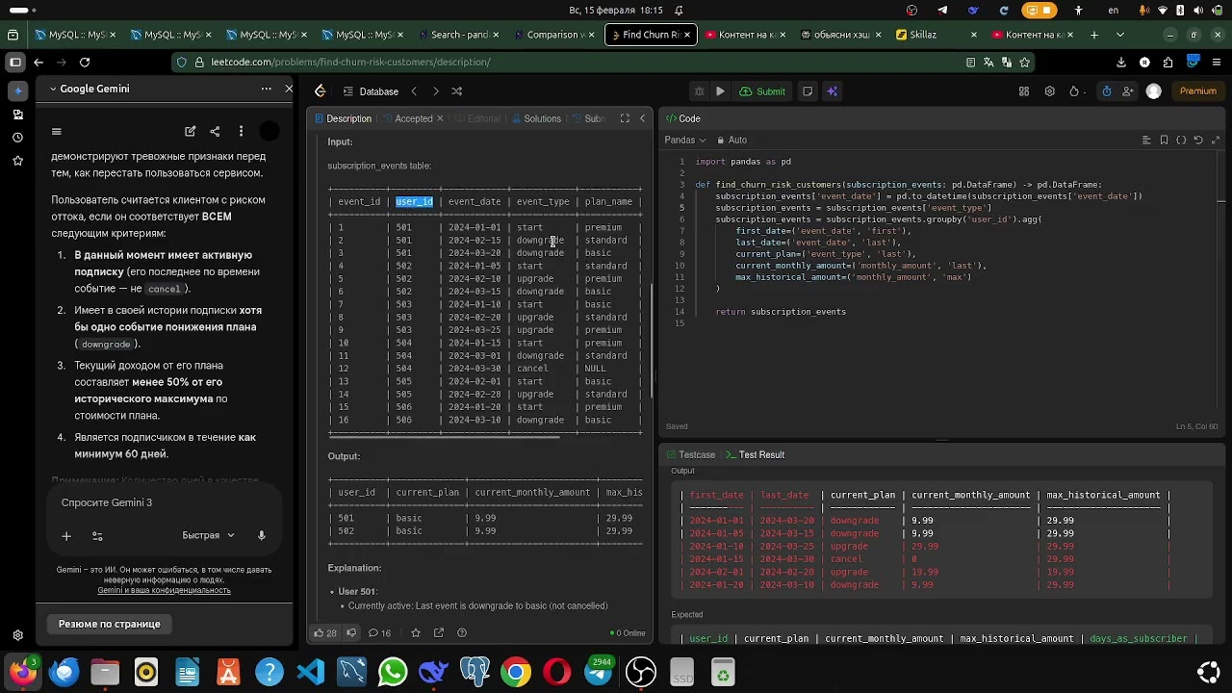1232x693 pixels.
Task: Open the debugger bug icon
Action: click(x=700, y=91)
